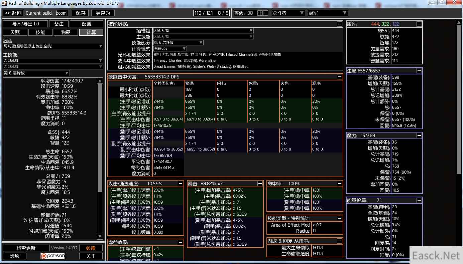The image size is (463, 264).
Task: Open the 决斗者 class dropdown
Action: (288, 13)
